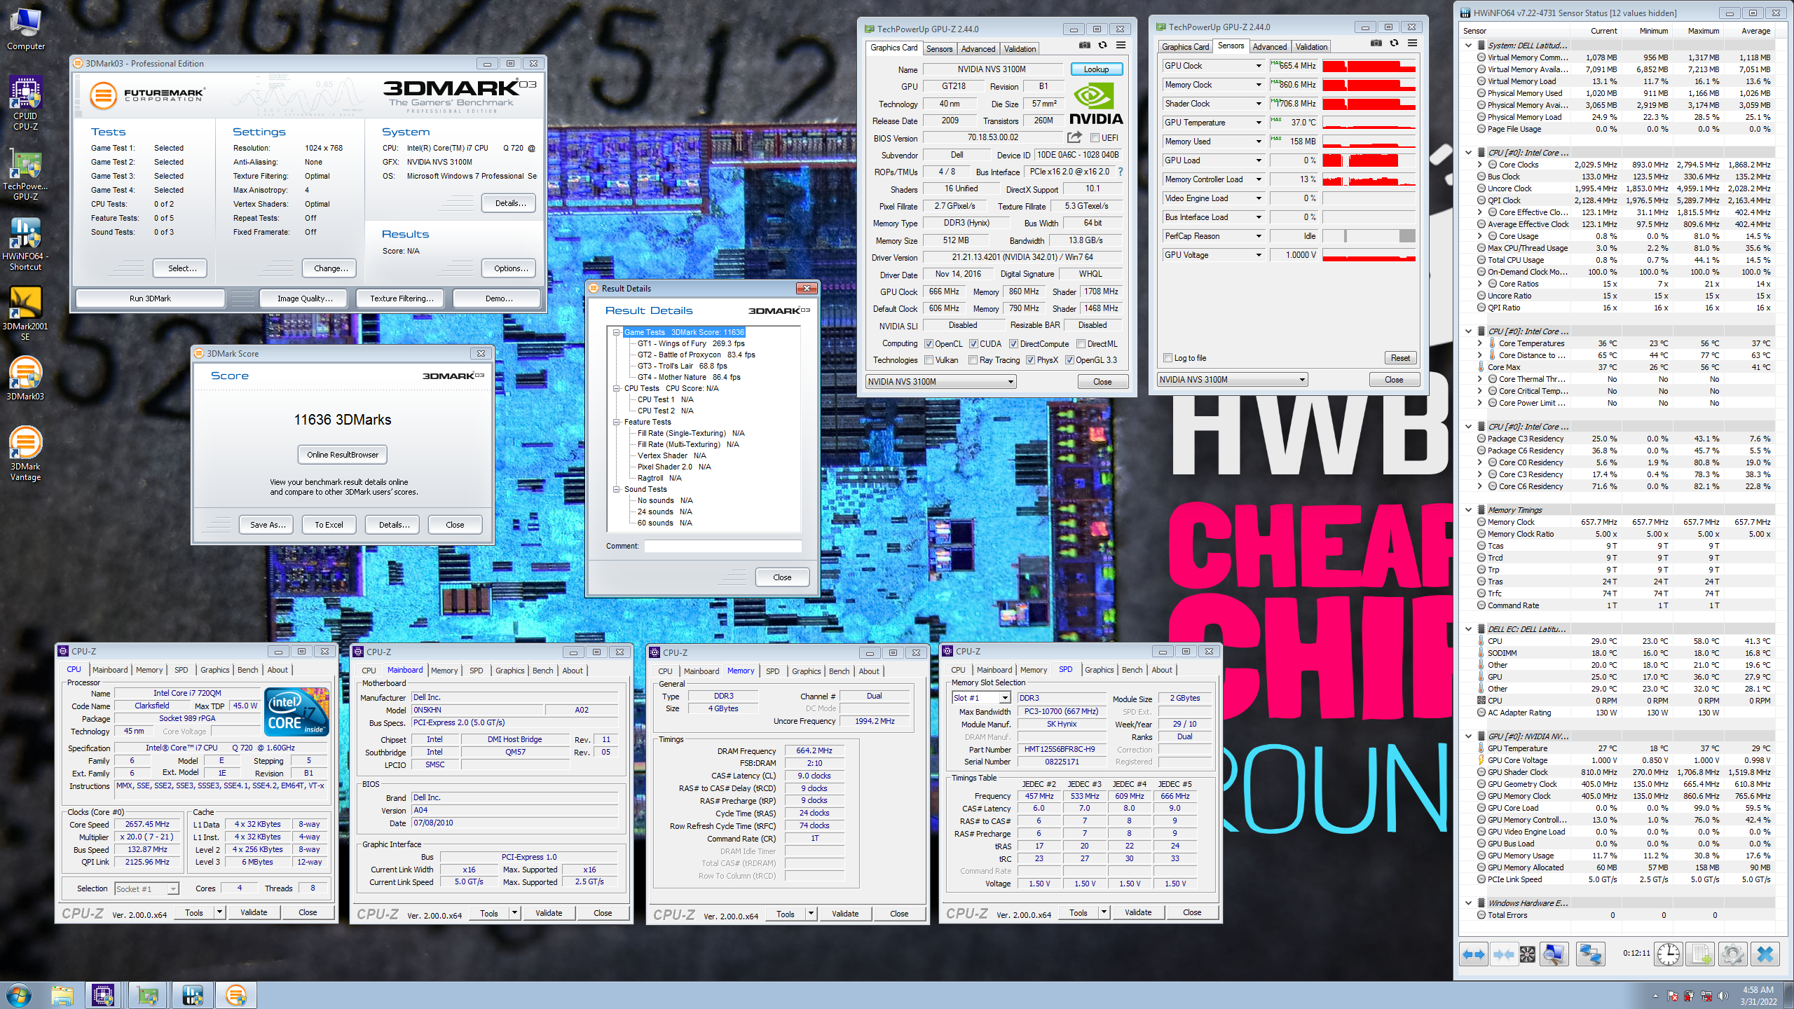Click refresh icon in left GPU-Z window
The image size is (1794, 1009).
(x=1102, y=46)
